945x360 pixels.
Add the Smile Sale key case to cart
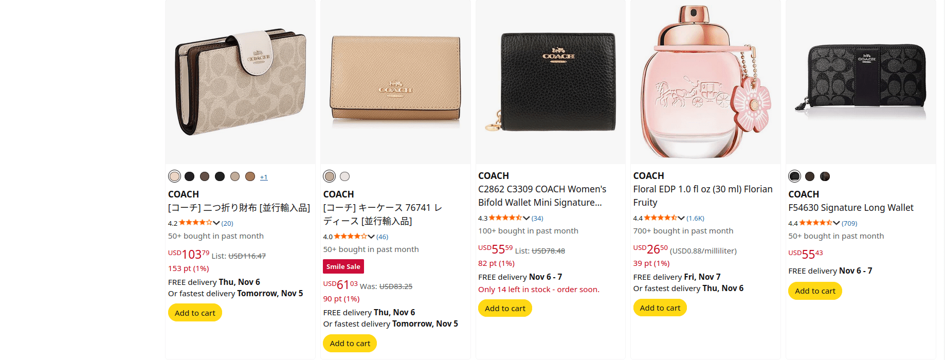click(350, 343)
